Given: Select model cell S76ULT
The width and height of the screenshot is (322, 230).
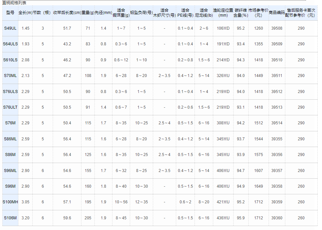Looking at the screenshot, I should 10,107.
